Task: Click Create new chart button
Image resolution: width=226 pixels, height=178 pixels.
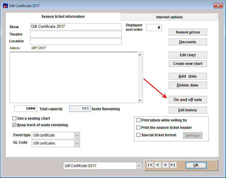Action: pyautogui.click(x=188, y=63)
